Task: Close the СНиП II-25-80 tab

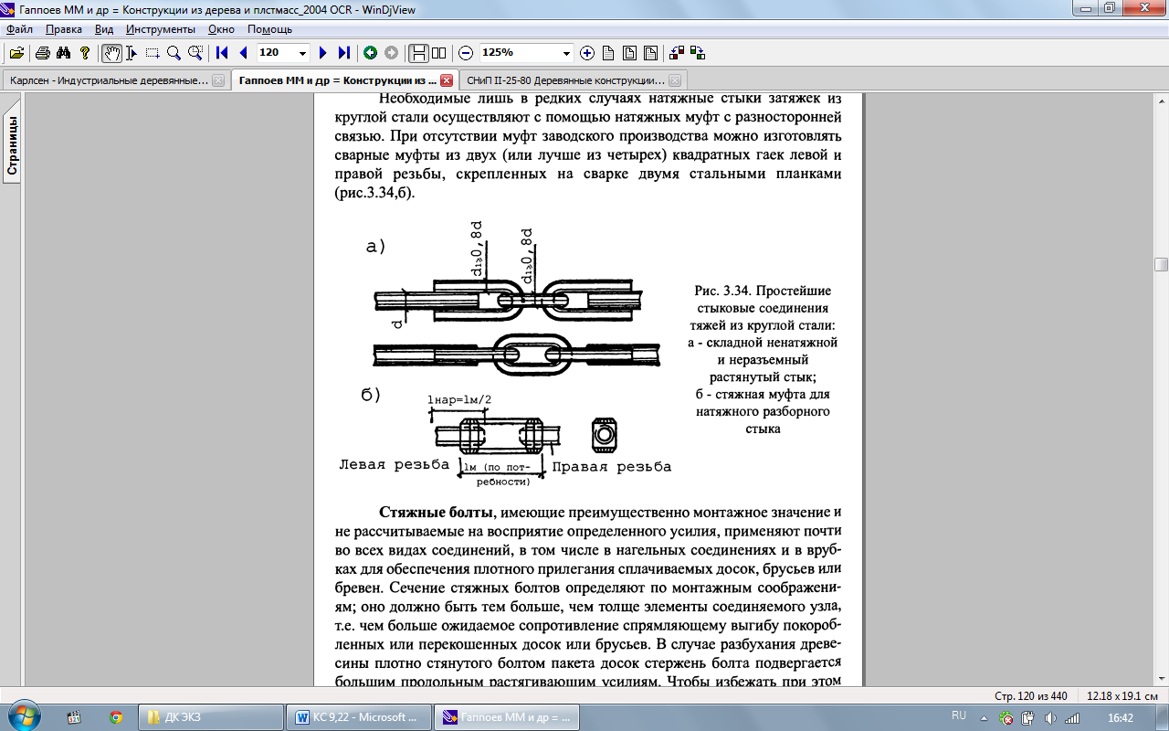Action: [x=675, y=80]
